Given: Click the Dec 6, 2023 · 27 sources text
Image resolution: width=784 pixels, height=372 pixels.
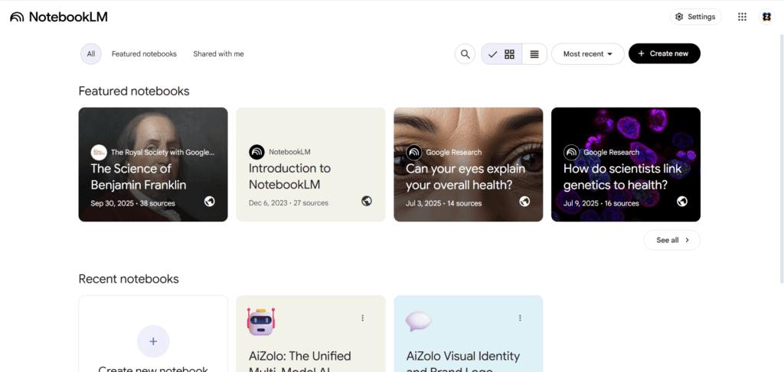Looking at the screenshot, I should (x=289, y=203).
